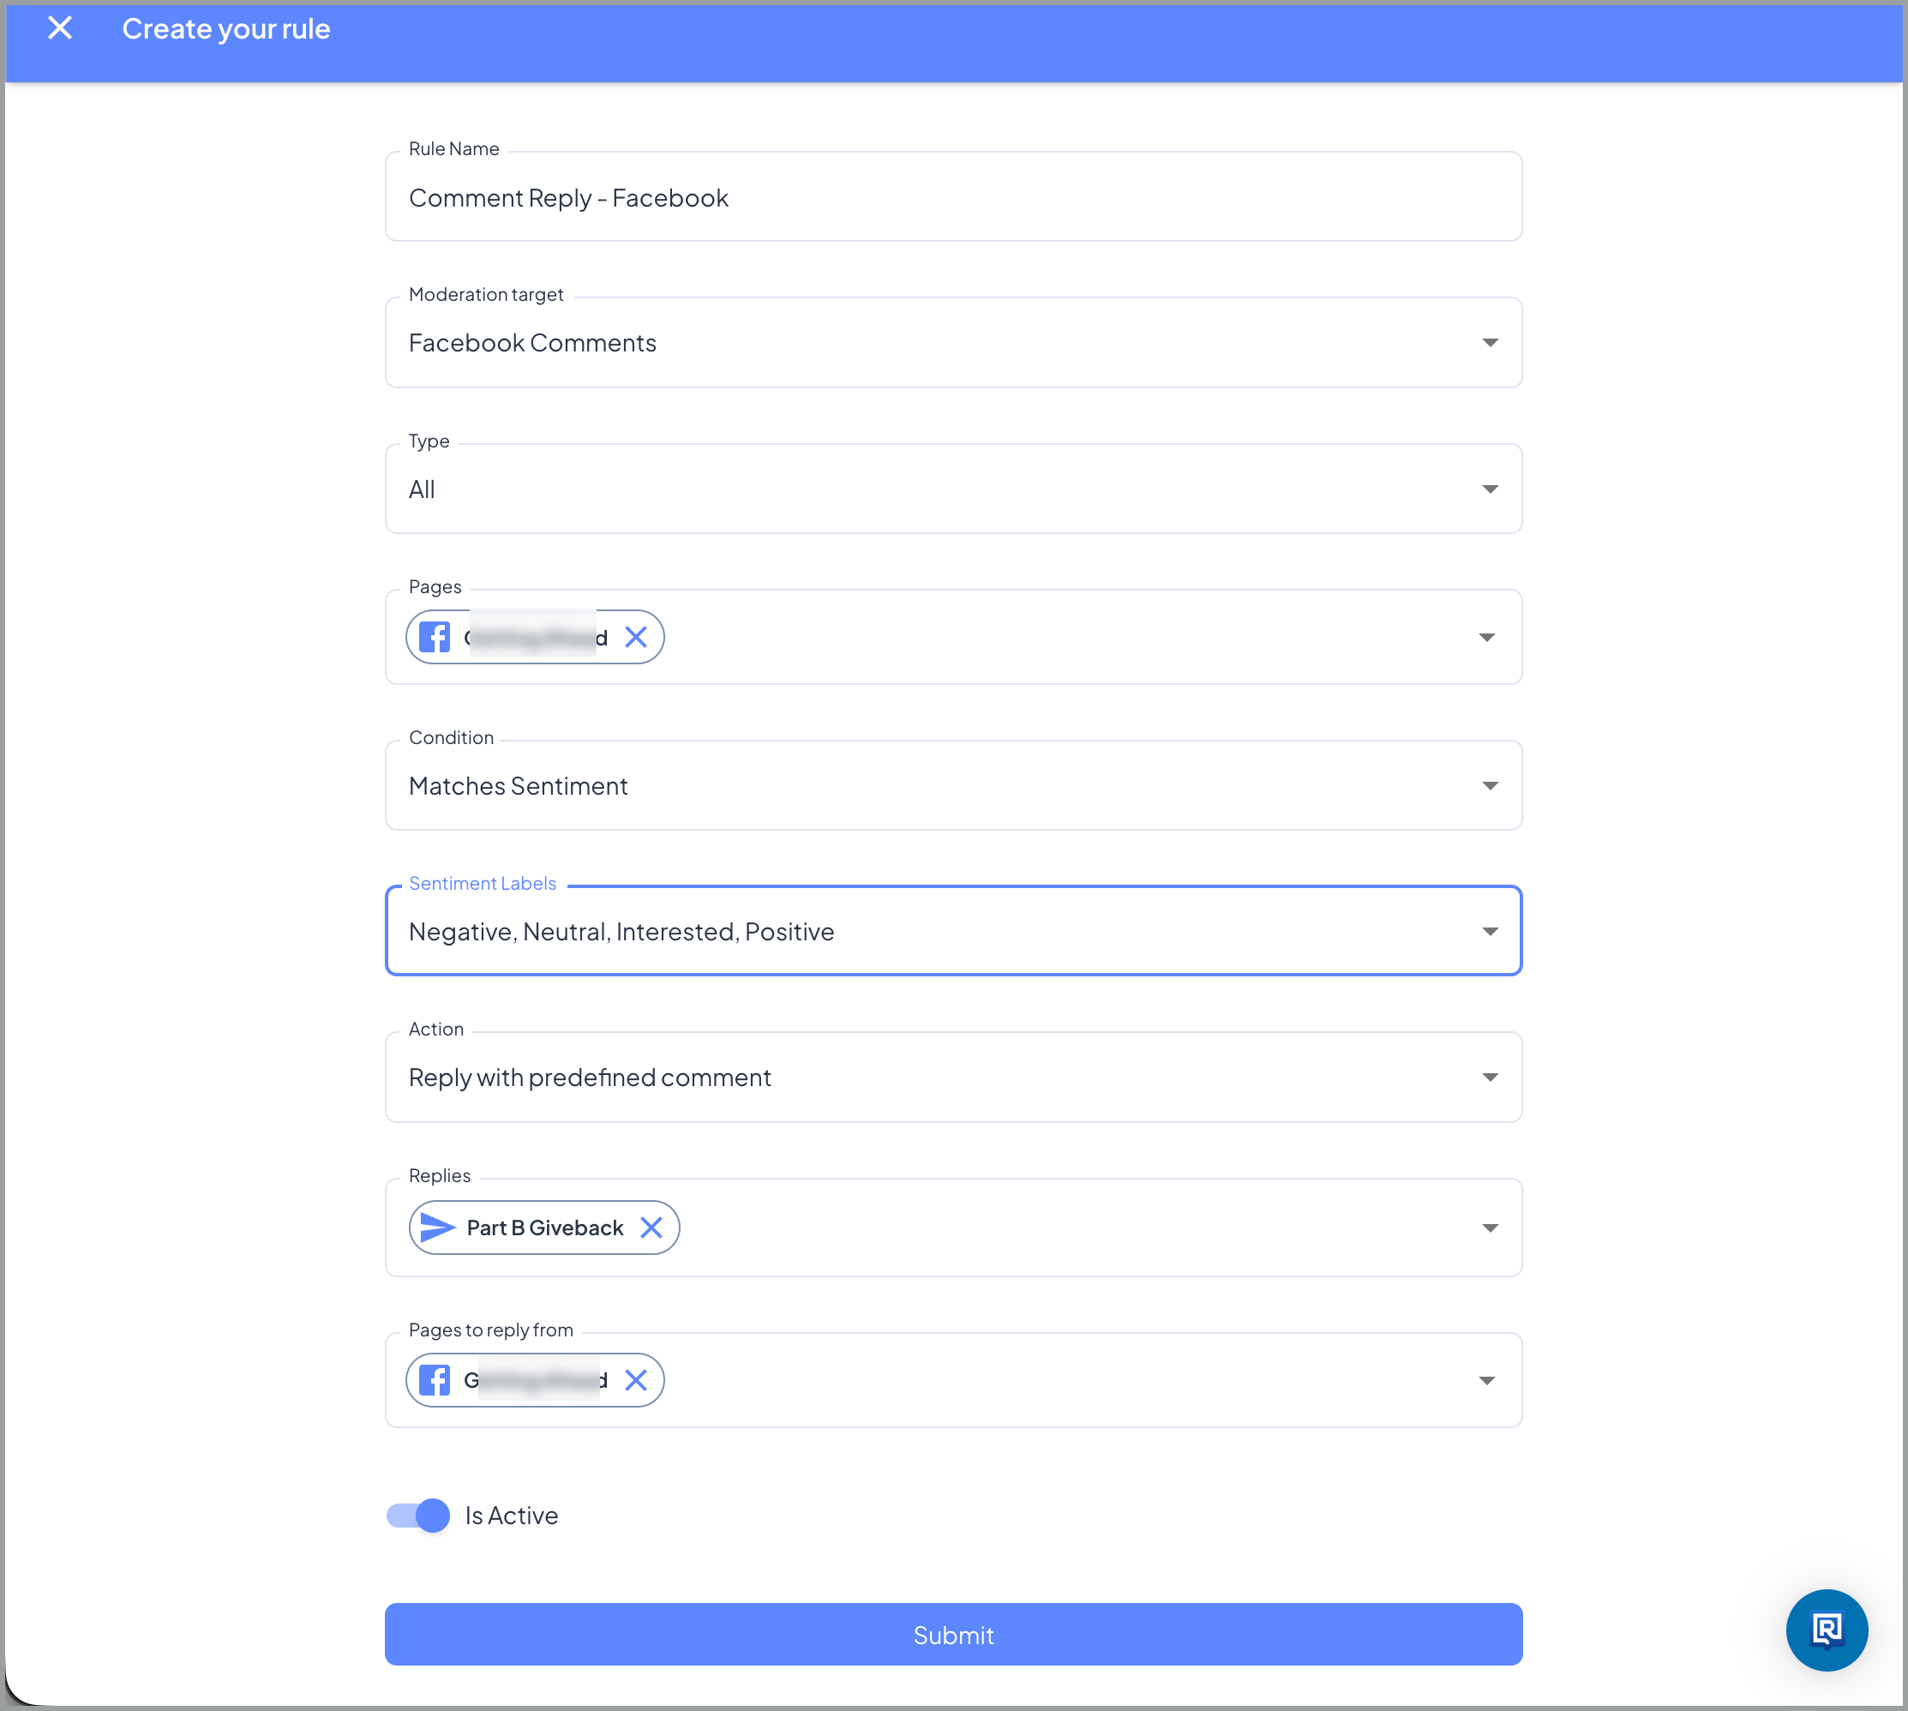Open the Action dropdown
Viewport: 1908px width, 1711px height.
click(953, 1078)
